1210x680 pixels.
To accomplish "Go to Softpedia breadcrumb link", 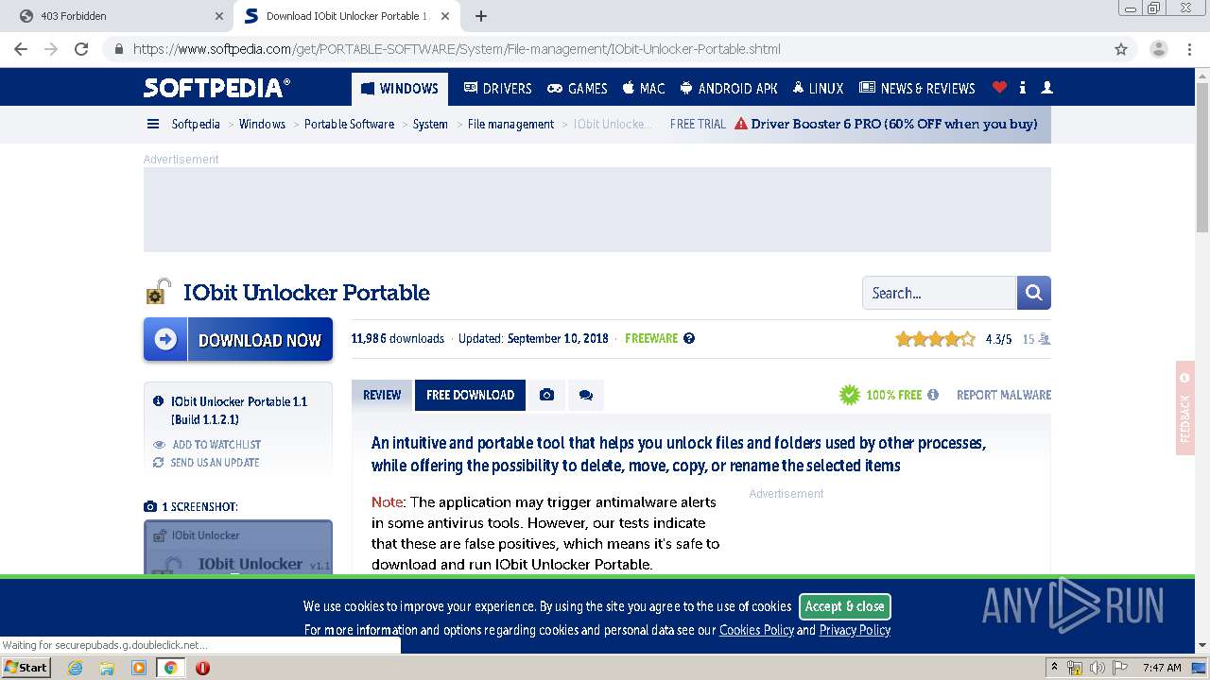I will click(x=196, y=124).
